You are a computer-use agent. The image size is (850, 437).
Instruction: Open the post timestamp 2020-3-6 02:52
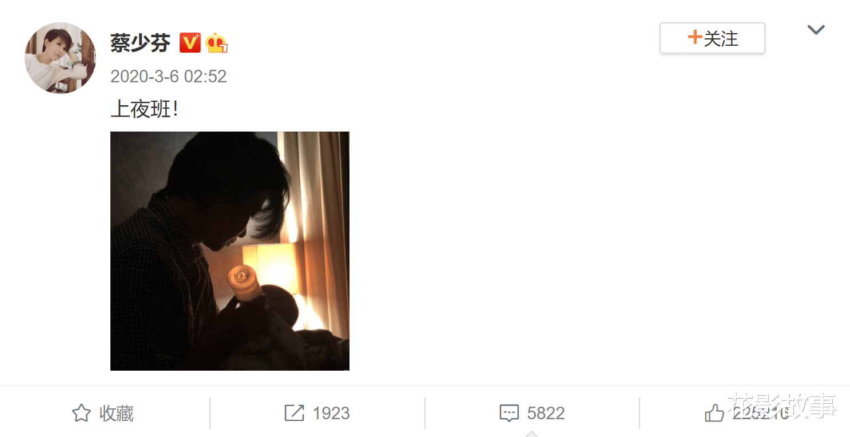[169, 76]
